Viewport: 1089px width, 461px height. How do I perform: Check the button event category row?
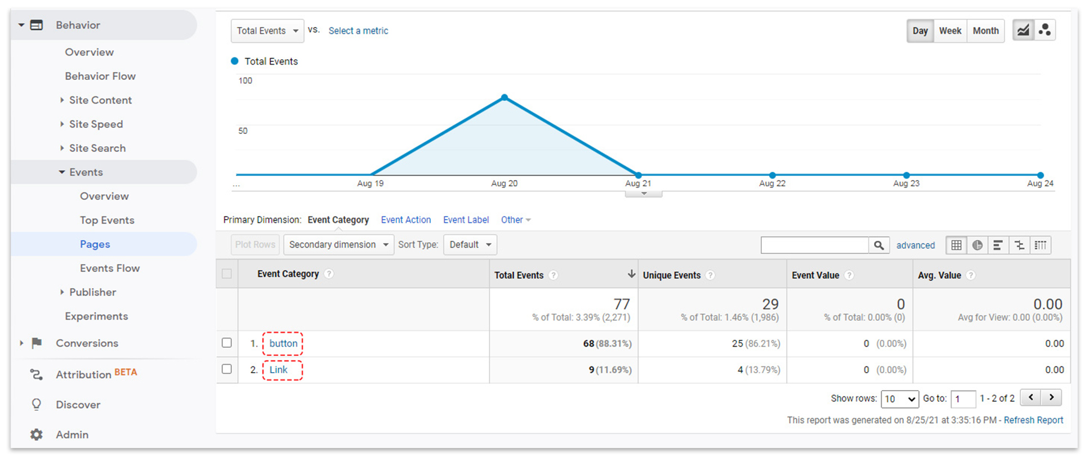pyautogui.click(x=227, y=343)
